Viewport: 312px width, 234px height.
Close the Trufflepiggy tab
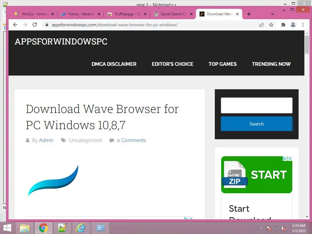pyautogui.click(x=145, y=14)
